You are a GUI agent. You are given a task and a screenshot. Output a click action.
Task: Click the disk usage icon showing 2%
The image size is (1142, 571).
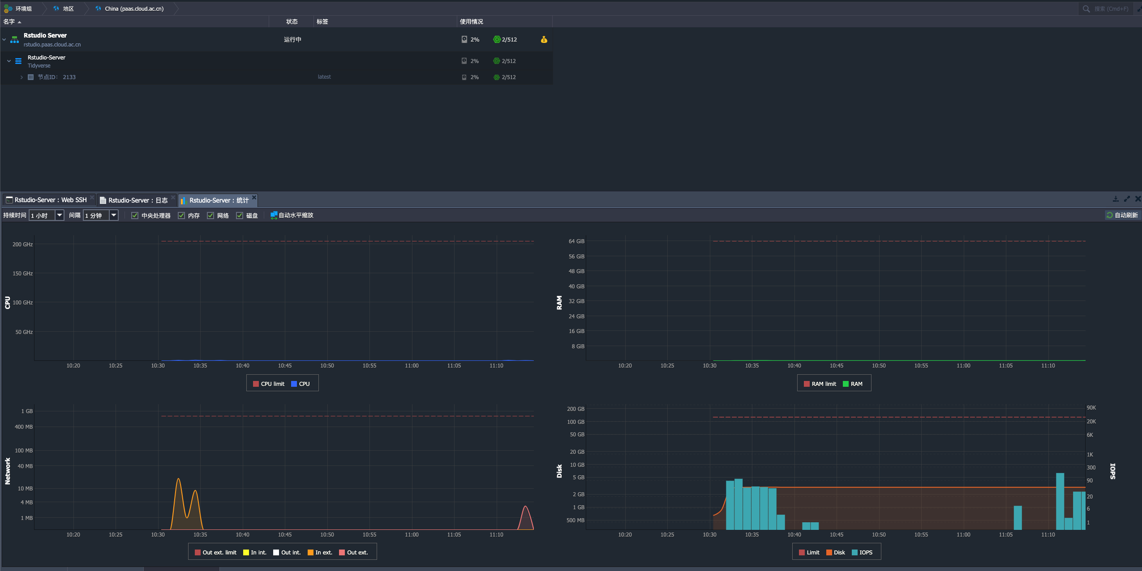(464, 39)
